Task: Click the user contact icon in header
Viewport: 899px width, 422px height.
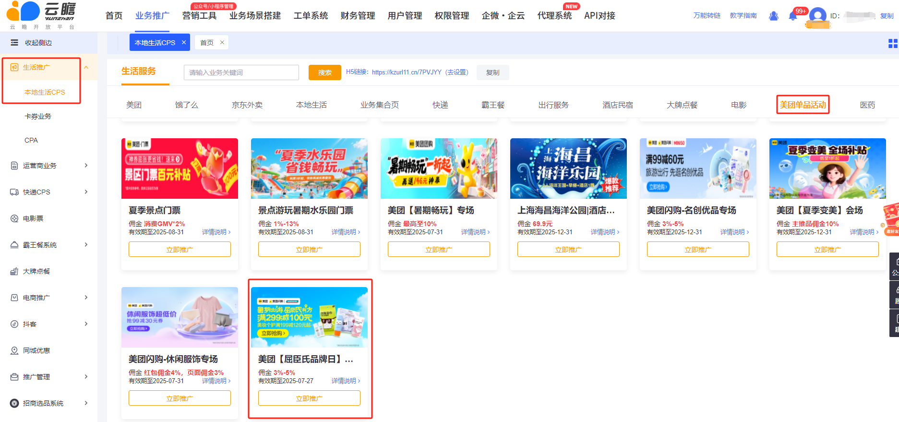Action: (774, 16)
